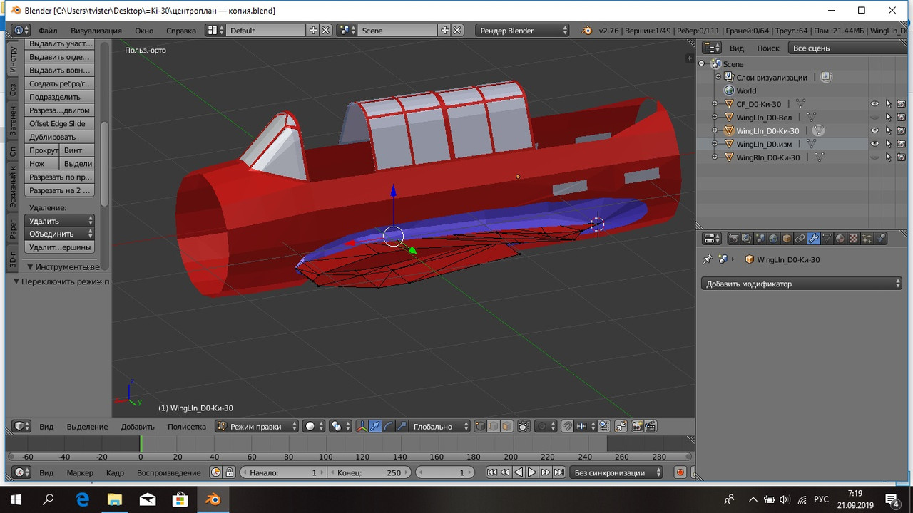913x513 pixels.
Task: Click the record button in timeline
Action: pos(680,472)
